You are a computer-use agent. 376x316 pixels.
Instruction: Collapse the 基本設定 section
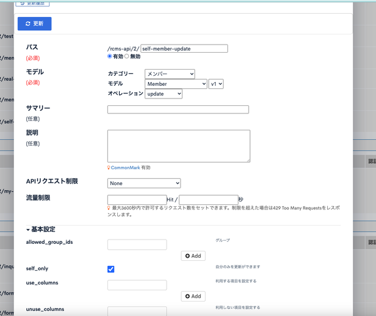(41, 229)
